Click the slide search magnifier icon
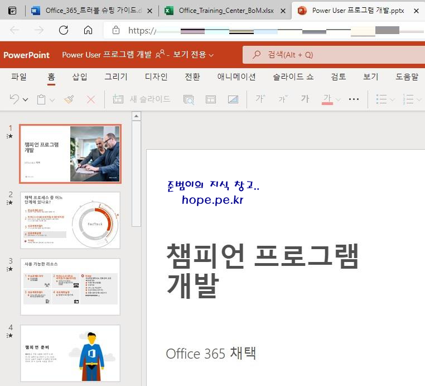 [189, 99]
